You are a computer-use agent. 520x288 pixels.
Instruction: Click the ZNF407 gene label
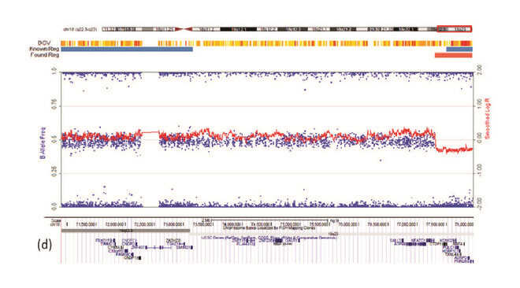(x=138, y=248)
